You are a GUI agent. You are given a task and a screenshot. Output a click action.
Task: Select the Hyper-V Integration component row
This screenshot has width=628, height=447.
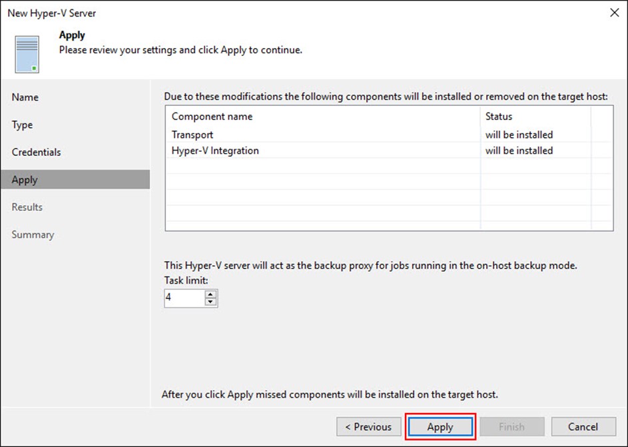click(389, 151)
